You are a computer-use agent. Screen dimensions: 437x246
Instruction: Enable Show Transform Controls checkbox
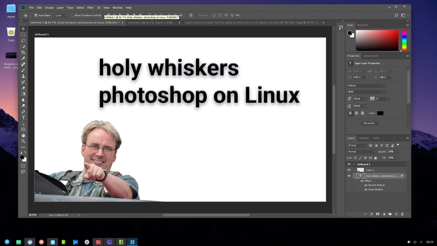[x=73, y=15]
